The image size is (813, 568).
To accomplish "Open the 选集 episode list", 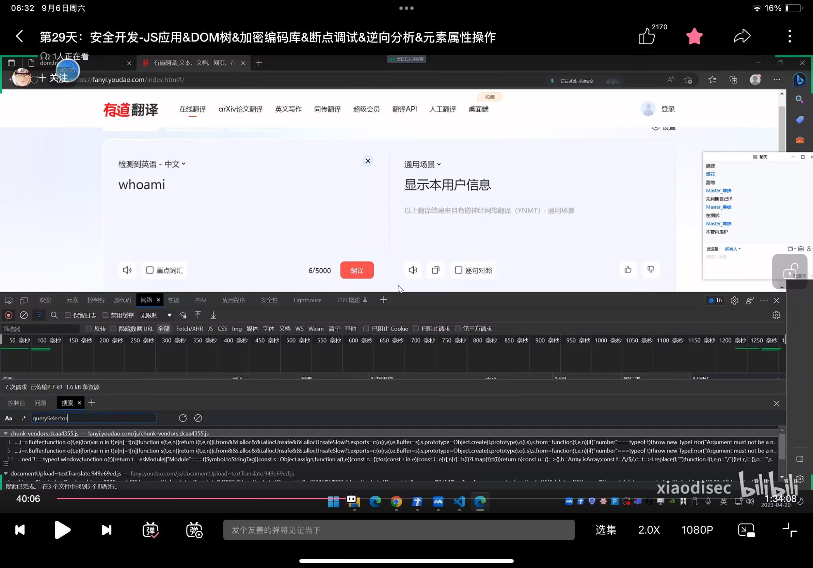I will click(x=606, y=530).
